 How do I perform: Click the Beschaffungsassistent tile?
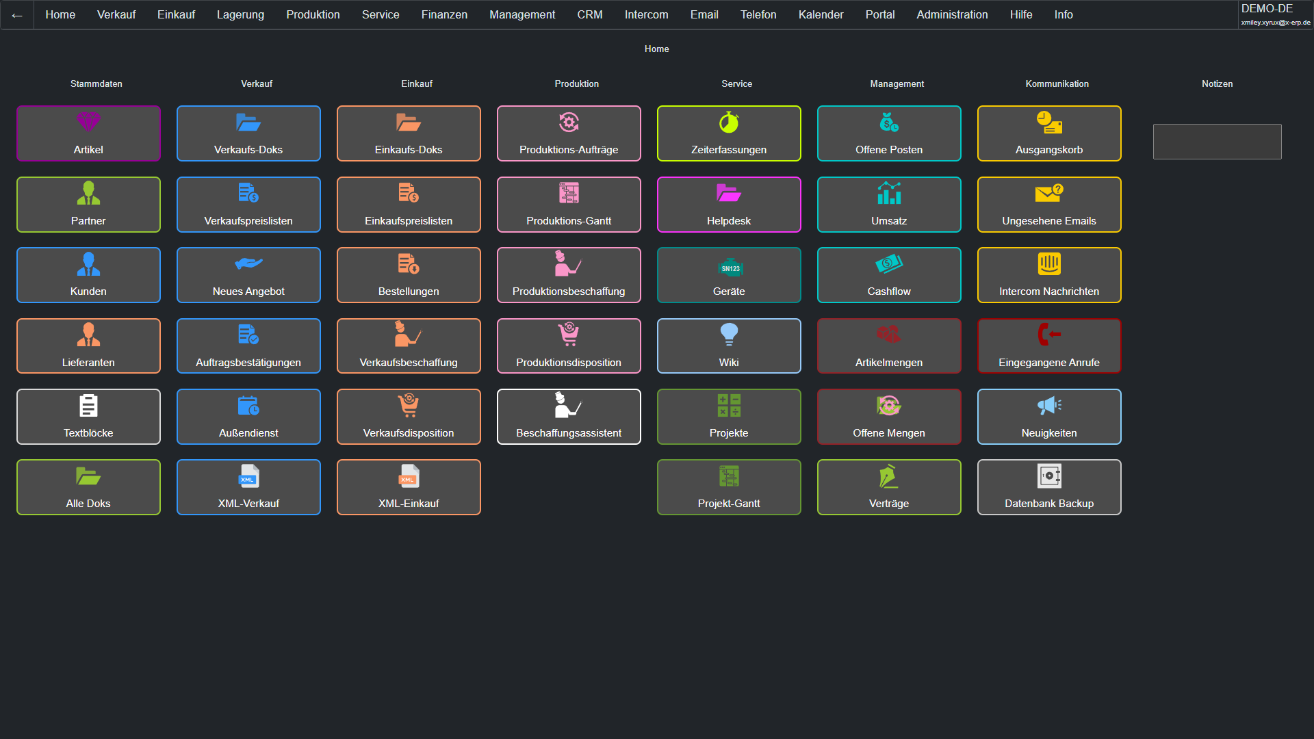[x=569, y=417]
